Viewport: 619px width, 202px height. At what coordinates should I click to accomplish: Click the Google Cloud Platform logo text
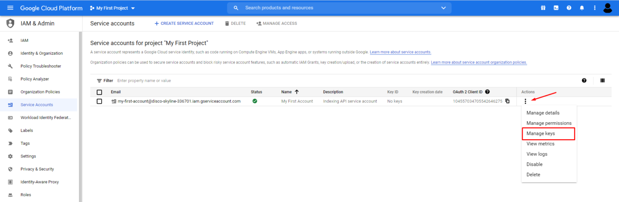[x=51, y=8]
